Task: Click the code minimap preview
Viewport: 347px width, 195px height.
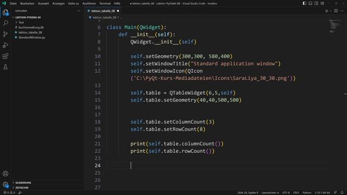Action: (x=336, y=26)
